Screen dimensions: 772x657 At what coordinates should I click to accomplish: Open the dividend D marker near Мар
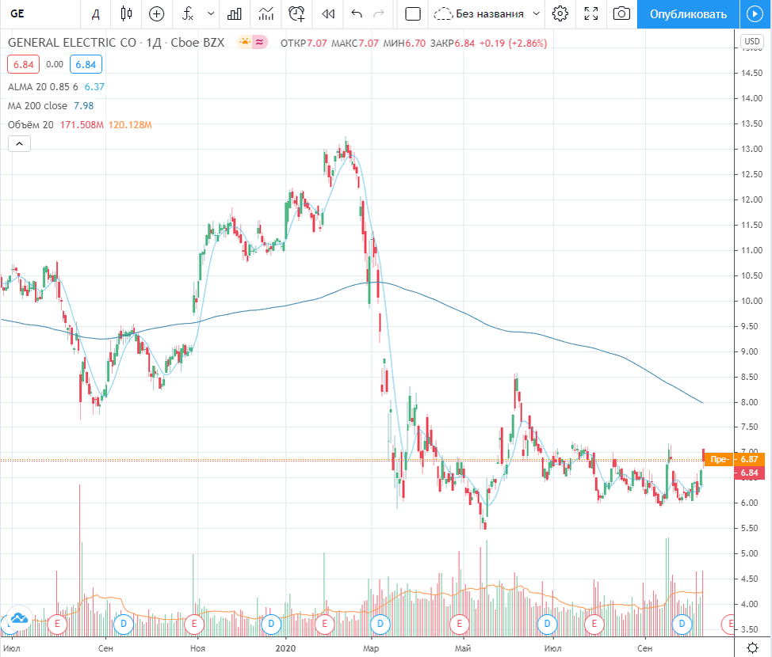click(380, 624)
